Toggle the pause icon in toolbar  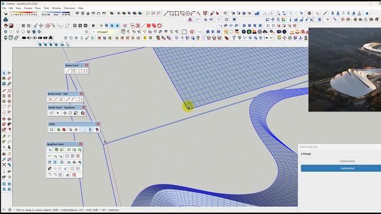93,26
